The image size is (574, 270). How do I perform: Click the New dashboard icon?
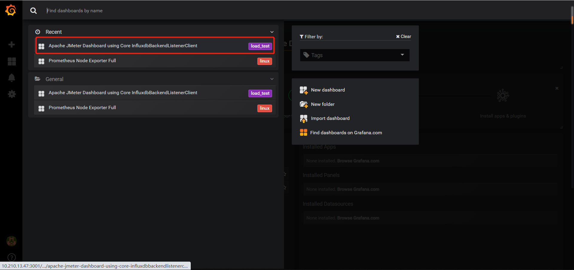(304, 90)
